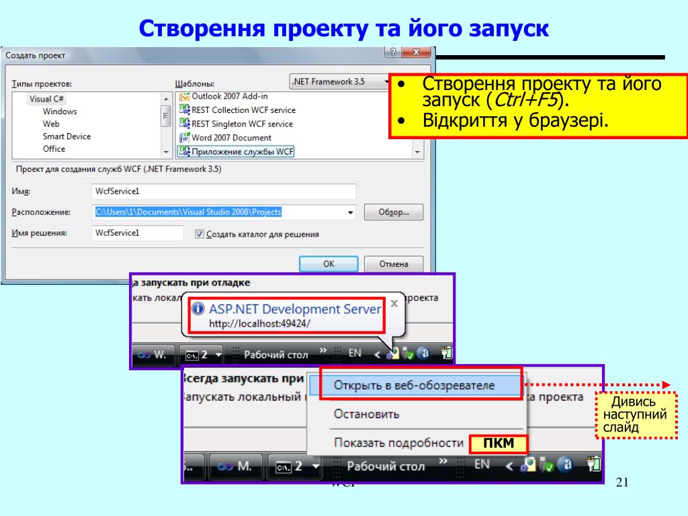The height and width of the screenshot is (516, 688).
Task: Click ASP.NET server tray icon under context menu
Action: click(528, 465)
